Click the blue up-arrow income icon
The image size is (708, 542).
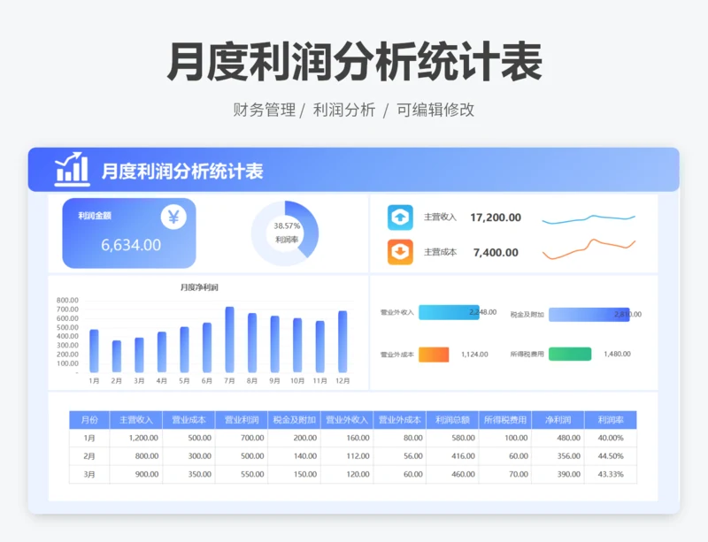pyautogui.click(x=400, y=218)
